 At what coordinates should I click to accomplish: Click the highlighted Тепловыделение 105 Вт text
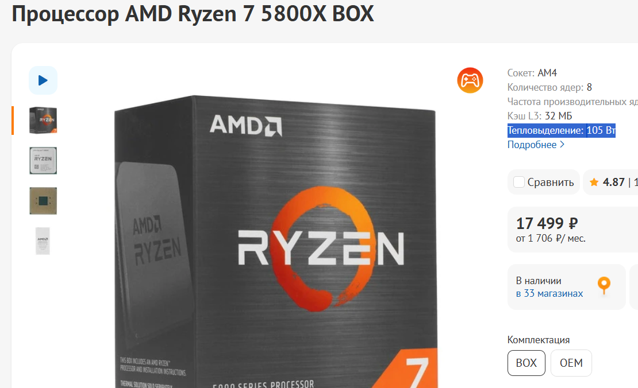[x=561, y=130]
